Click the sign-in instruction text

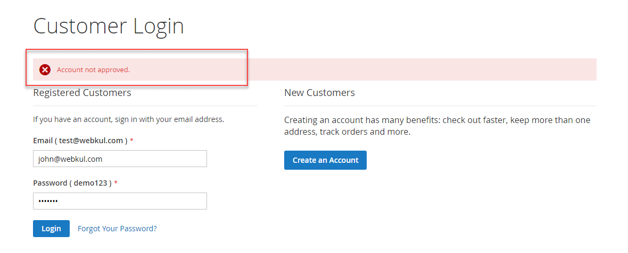pos(128,119)
